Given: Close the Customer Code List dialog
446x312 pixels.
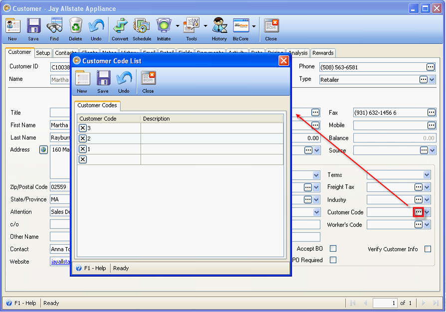Looking at the screenshot, I should [x=283, y=60].
